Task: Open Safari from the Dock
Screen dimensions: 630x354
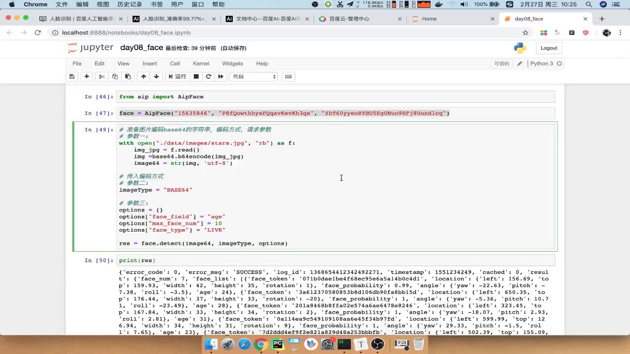Action: click(245, 344)
